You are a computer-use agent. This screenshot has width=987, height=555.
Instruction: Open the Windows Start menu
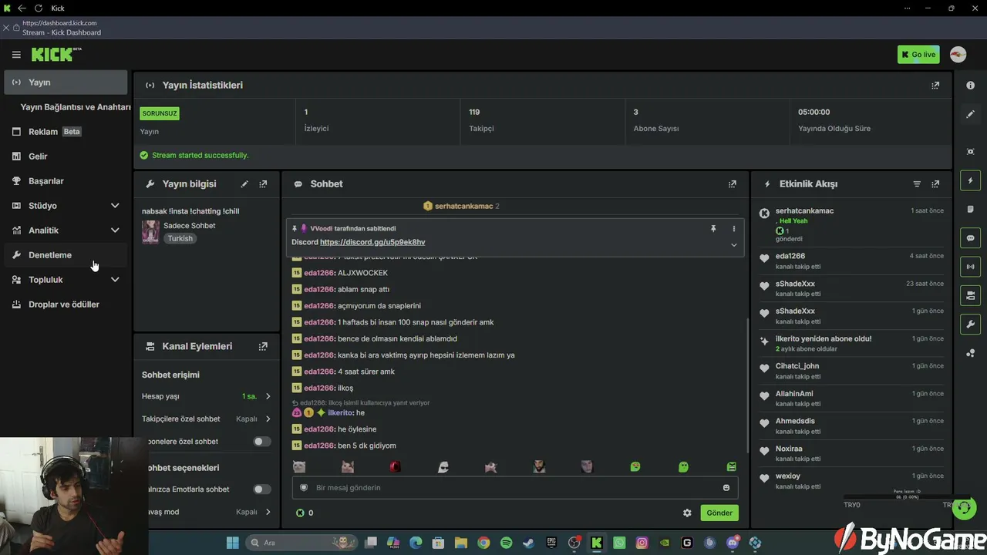[232, 543]
